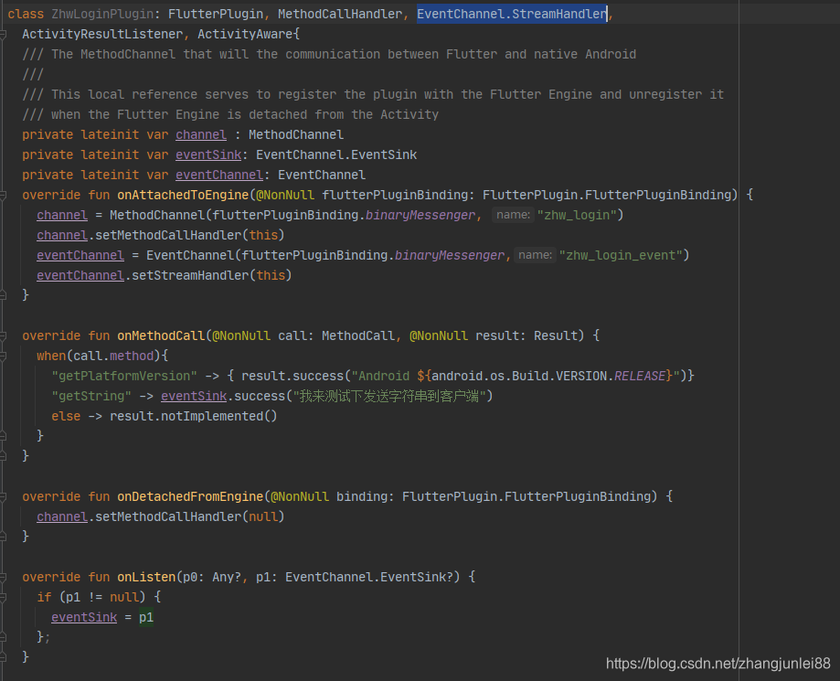The height and width of the screenshot is (681, 840).
Task: Click the ZhwLoginPlugin class name
Action: (x=103, y=14)
